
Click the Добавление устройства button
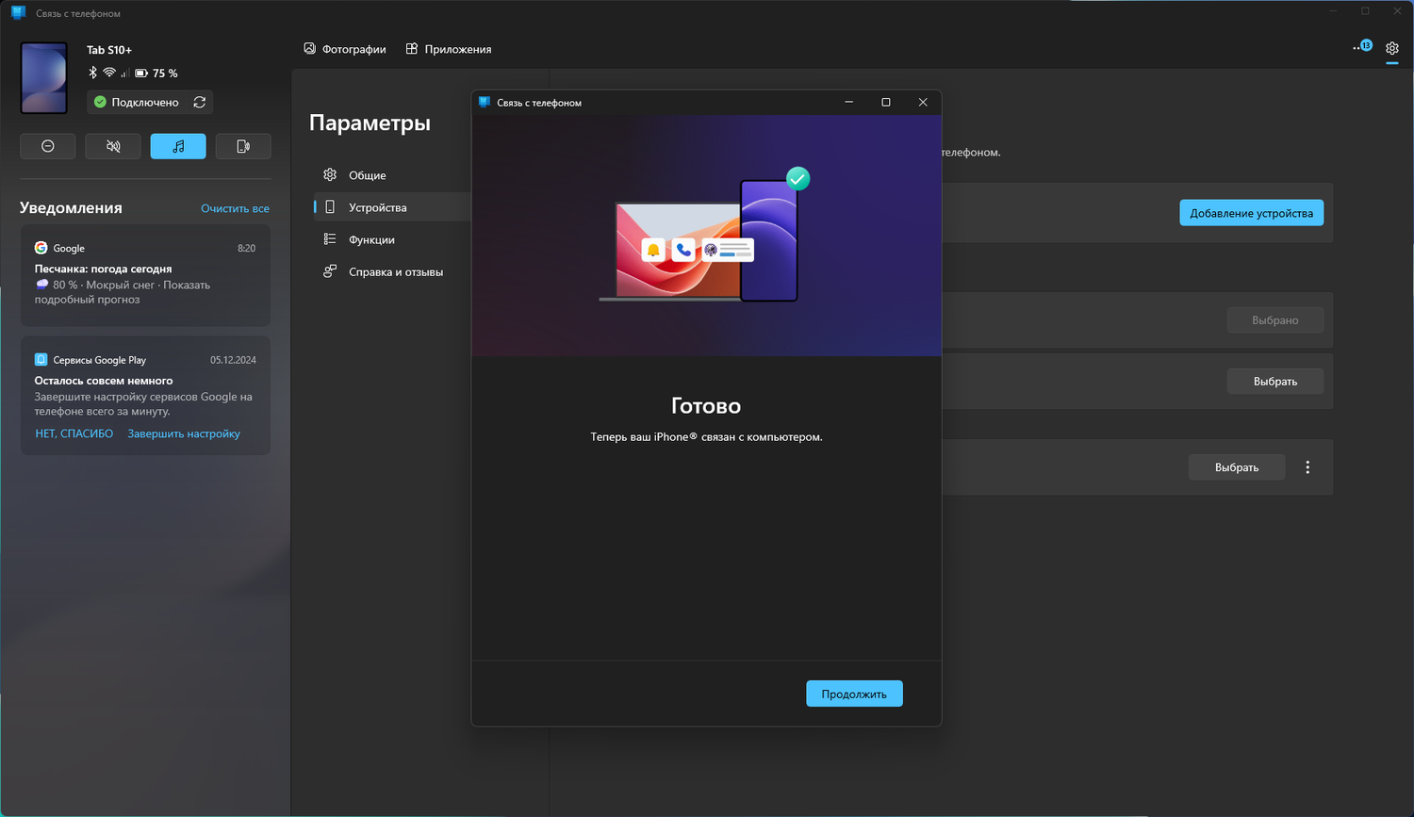point(1252,213)
